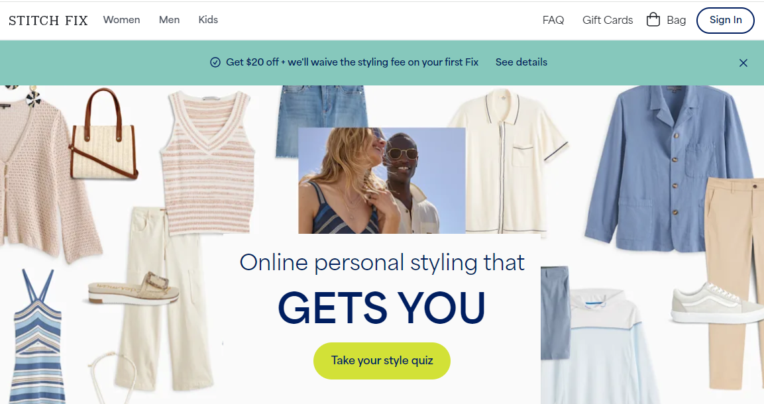Click the white sneaker image
Viewport: 764px width, 404px height.
tap(716, 302)
